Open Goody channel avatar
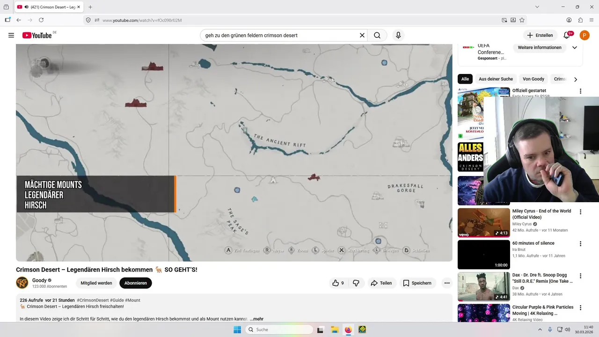Viewport: 599px width, 337px height. (x=22, y=283)
